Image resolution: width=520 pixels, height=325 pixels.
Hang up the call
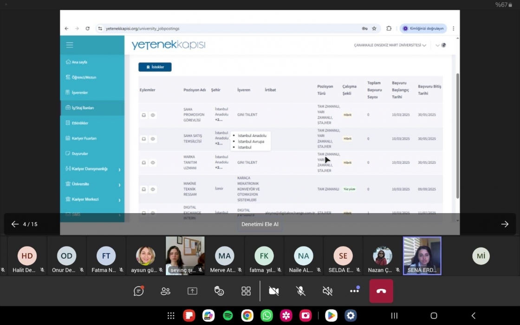381,291
